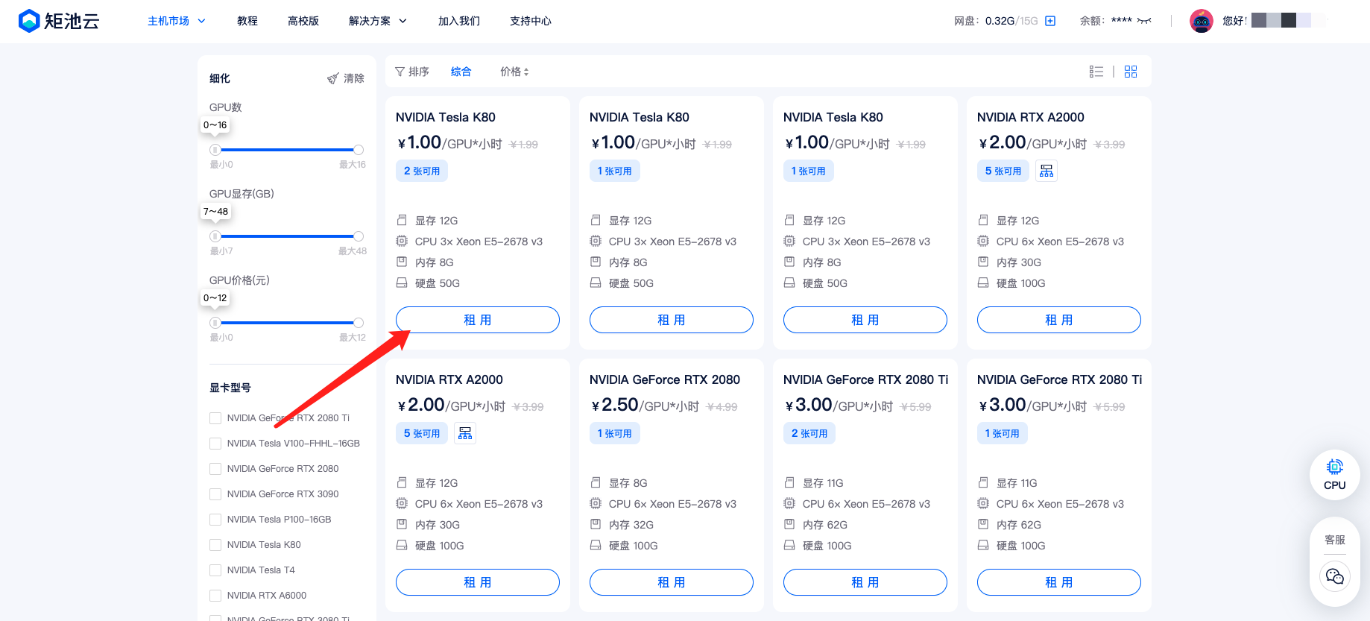
Task: Rent the first Tesla K80 via 租用
Action: pyautogui.click(x=478, y=320)
